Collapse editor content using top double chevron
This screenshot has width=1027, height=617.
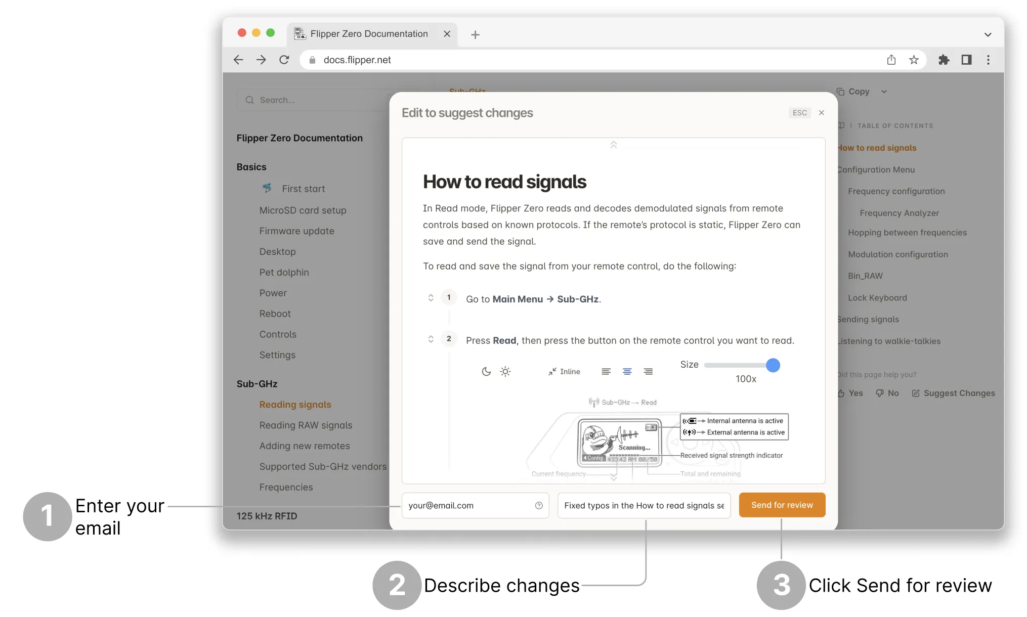[x=614, y=145]
